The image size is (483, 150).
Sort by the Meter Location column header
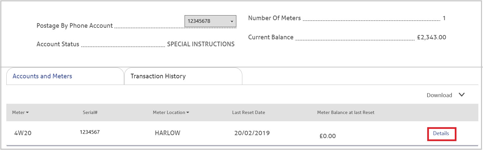(x=169, y=112)
